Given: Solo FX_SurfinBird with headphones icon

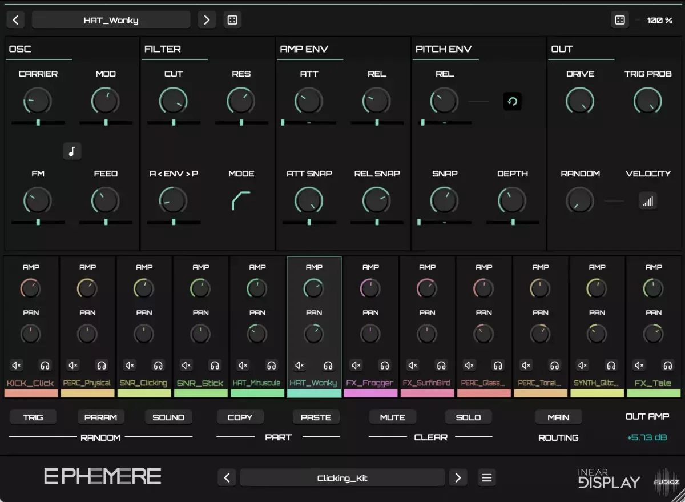Looking at the screenshot, I should click(441, 366).
